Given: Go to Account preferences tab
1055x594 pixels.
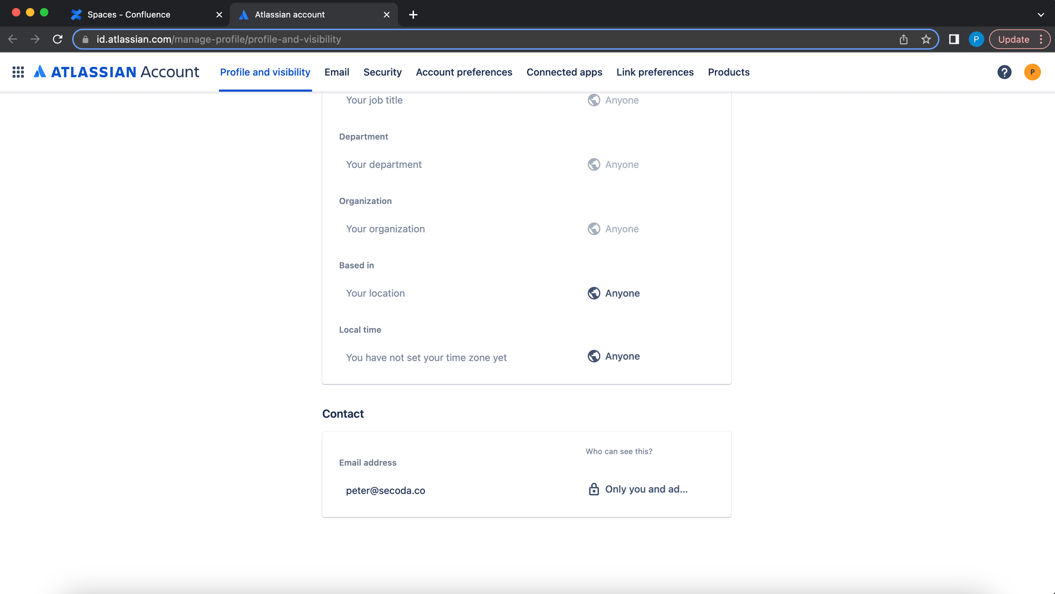Looking at the screenshot, I should pyautogui.click(x=464, y=72).
